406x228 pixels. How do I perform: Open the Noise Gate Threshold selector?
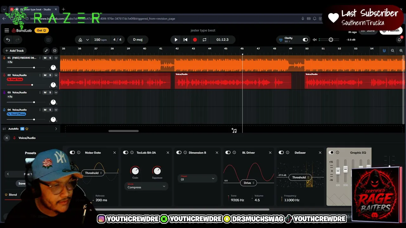[93, 173]
